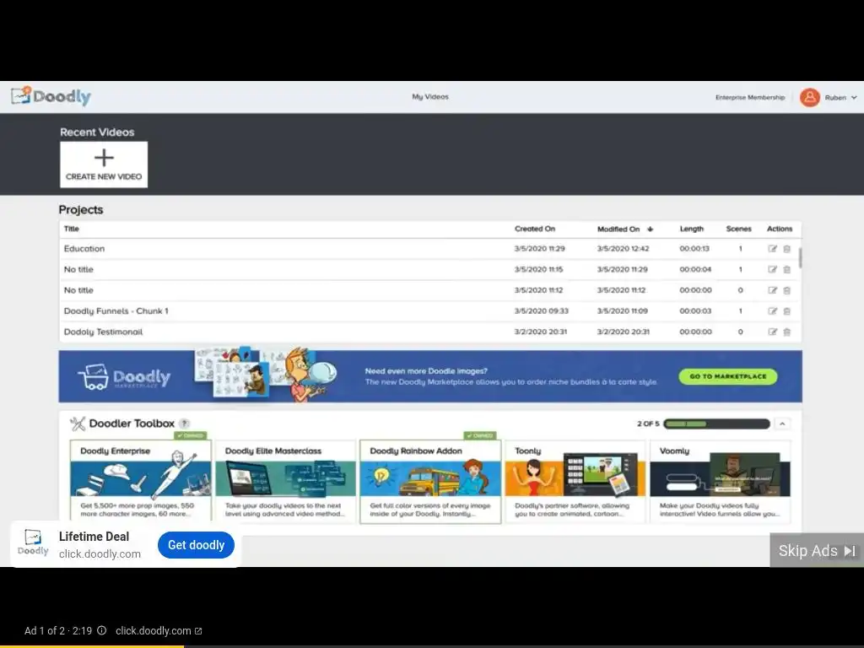
Task: Click the yellow ad progress bar
Action: 92,646
